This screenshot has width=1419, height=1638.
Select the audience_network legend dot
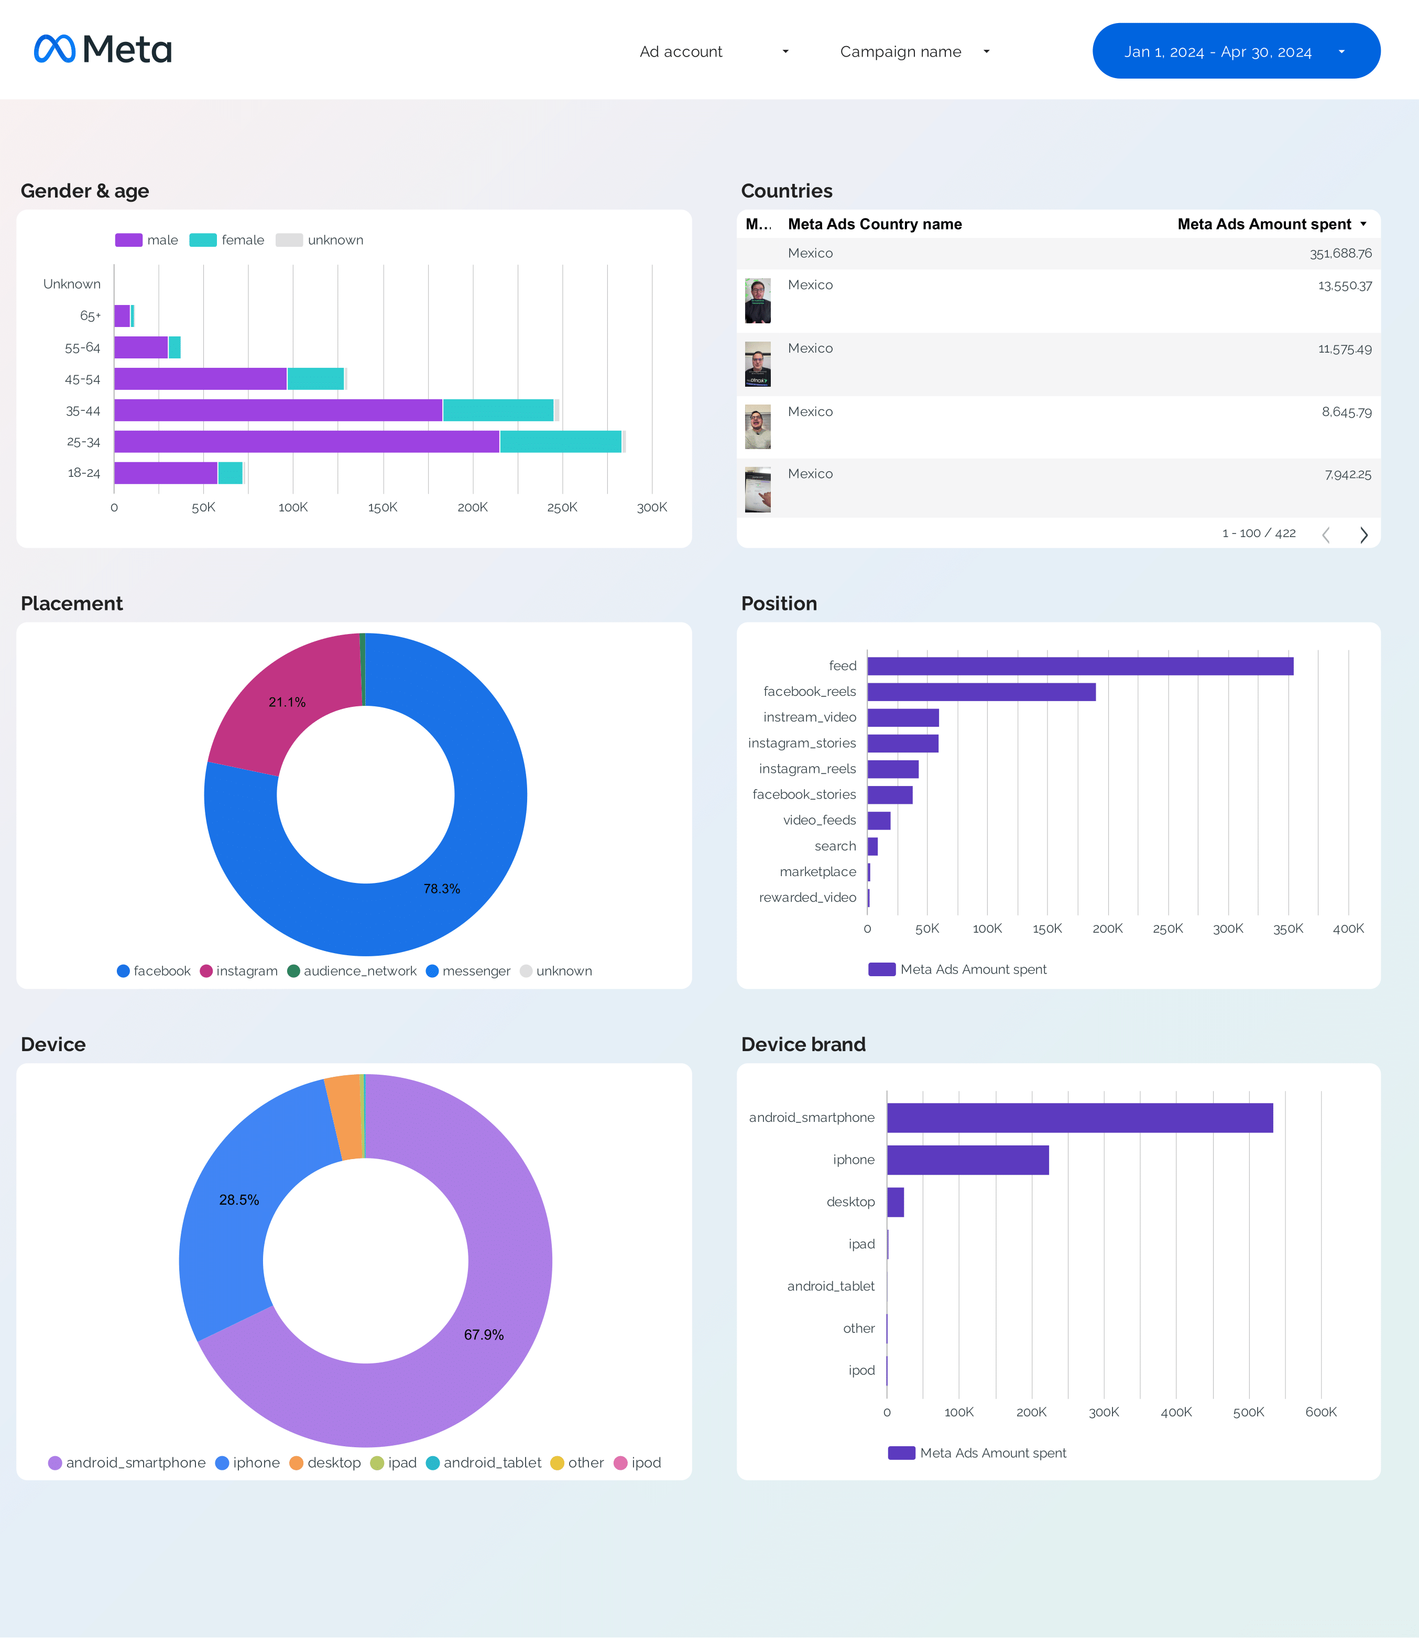pyautogui.click(x=293, y=970)
